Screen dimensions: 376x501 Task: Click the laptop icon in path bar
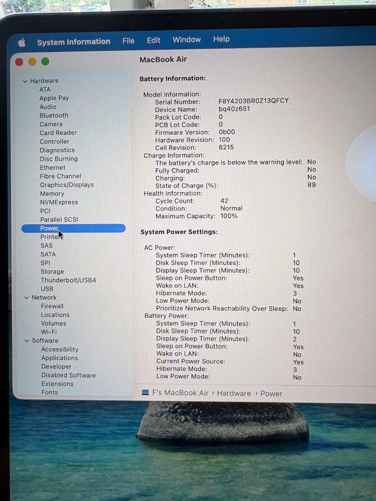[x=145, y=392]
